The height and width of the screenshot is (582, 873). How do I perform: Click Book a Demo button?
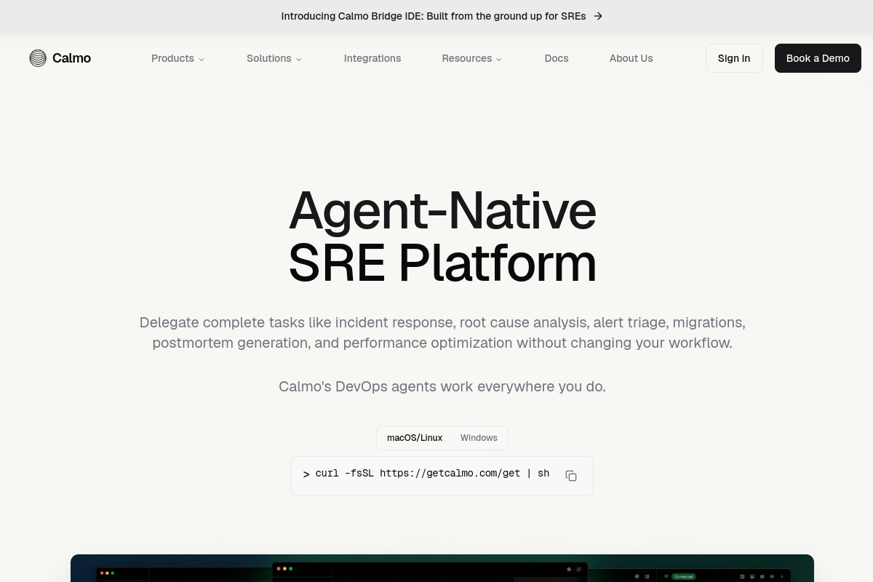click(818, 58)
